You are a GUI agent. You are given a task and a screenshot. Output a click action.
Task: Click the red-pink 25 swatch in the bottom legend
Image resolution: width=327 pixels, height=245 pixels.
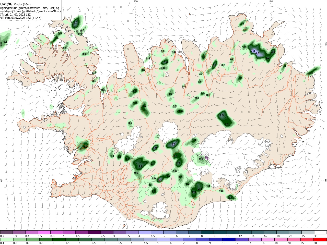point(307,239)
